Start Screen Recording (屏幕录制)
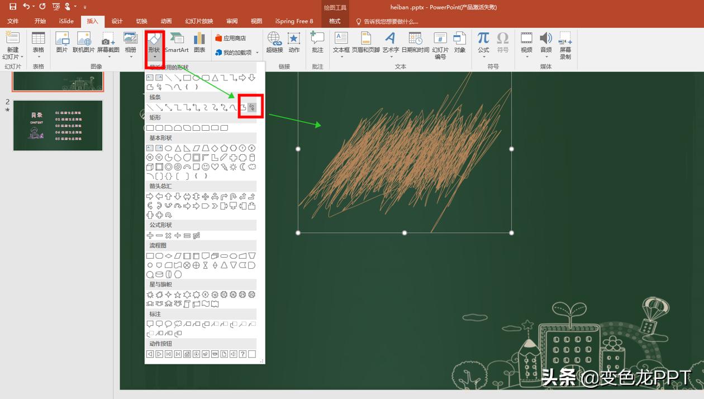Image resolution: width=704 pixels, height=399 pixels. click(x=565, y=45)
